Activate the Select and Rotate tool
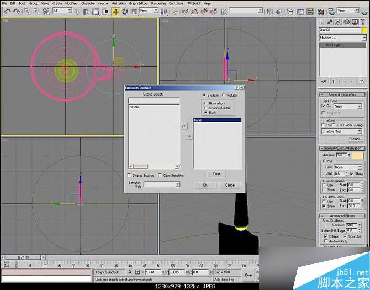370x290 pixels. pos(125,12)
